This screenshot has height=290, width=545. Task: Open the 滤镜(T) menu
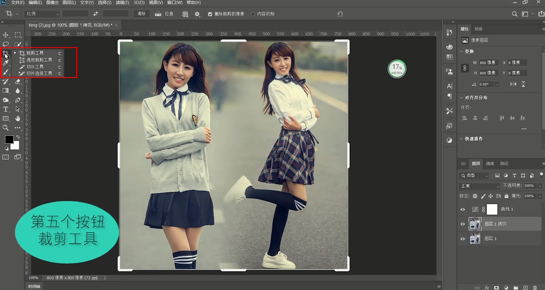122,3
